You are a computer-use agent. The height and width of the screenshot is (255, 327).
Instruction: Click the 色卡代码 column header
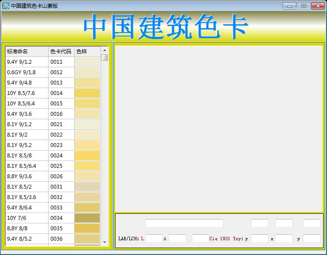pyautogui.click(x=62, y=52)
